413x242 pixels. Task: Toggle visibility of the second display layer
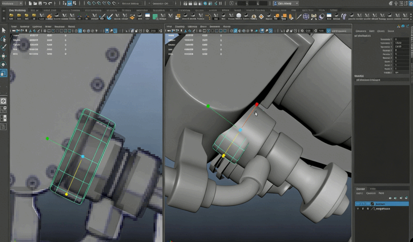point(358,208)
